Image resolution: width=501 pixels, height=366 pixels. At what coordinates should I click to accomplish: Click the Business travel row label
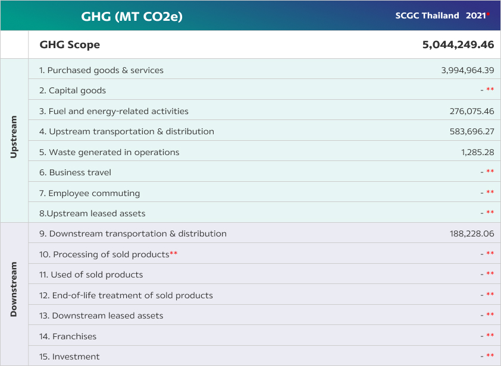[75, 172]
